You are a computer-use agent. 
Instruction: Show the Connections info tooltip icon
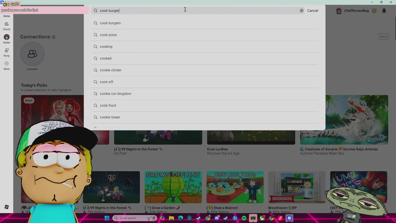tap(54, 37)
